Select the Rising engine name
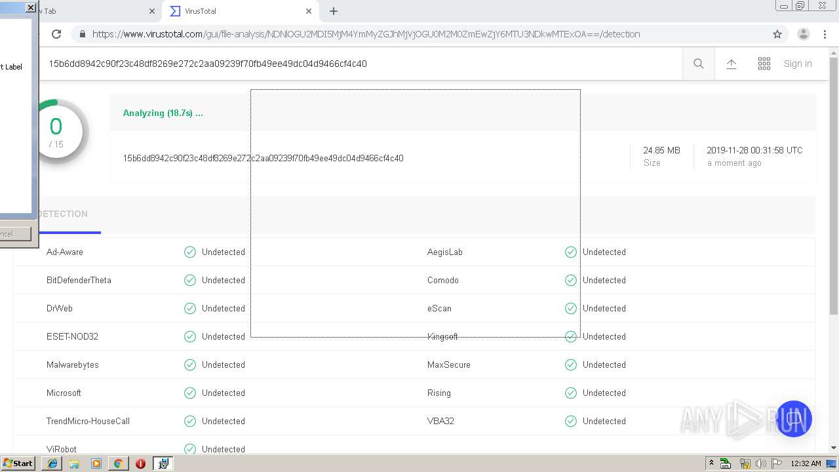Viewport: 839px width, 472px height. (x=439, y=393)
